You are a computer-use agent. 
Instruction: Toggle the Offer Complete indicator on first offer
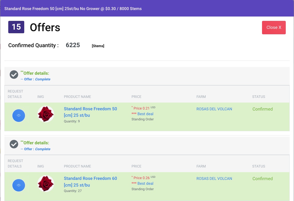43,79
